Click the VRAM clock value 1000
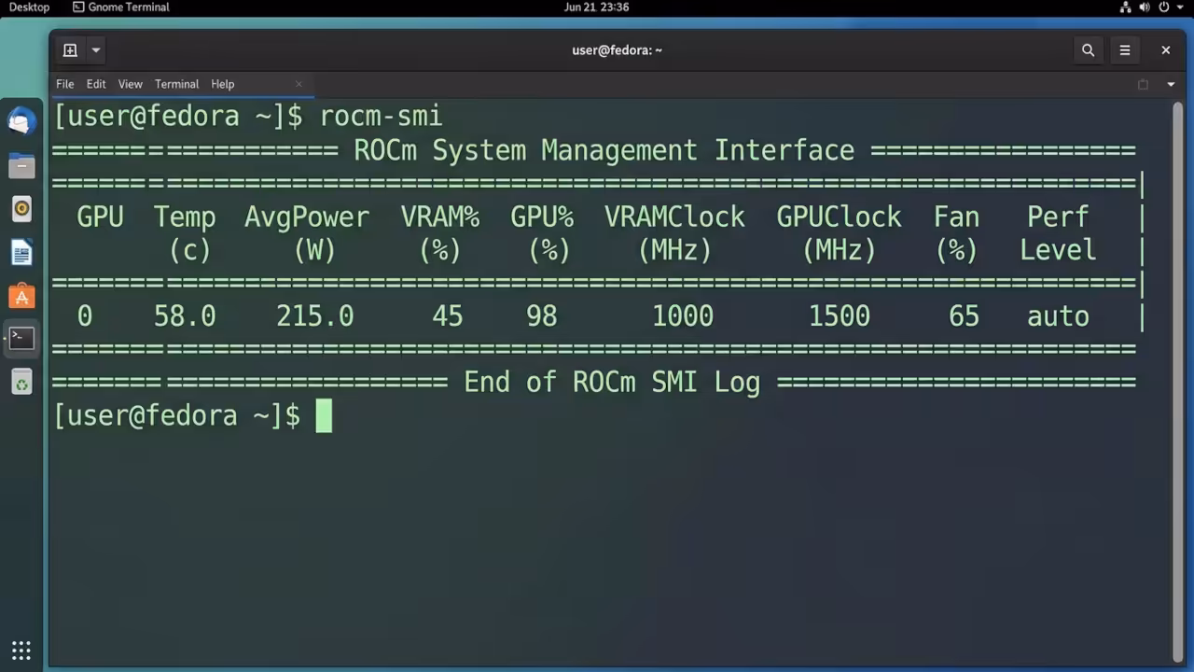Image resolution: width=1194 pixels, height=672 pixels. point(683,316)
